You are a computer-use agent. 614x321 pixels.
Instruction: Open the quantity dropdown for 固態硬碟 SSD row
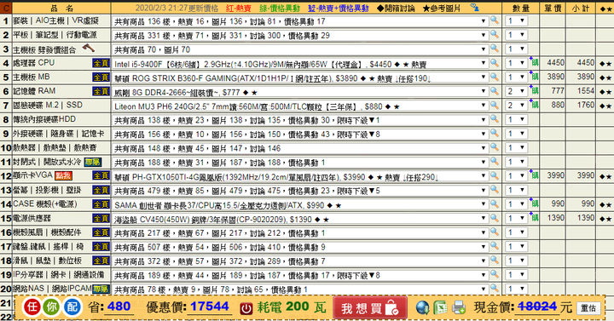(516, 106)
